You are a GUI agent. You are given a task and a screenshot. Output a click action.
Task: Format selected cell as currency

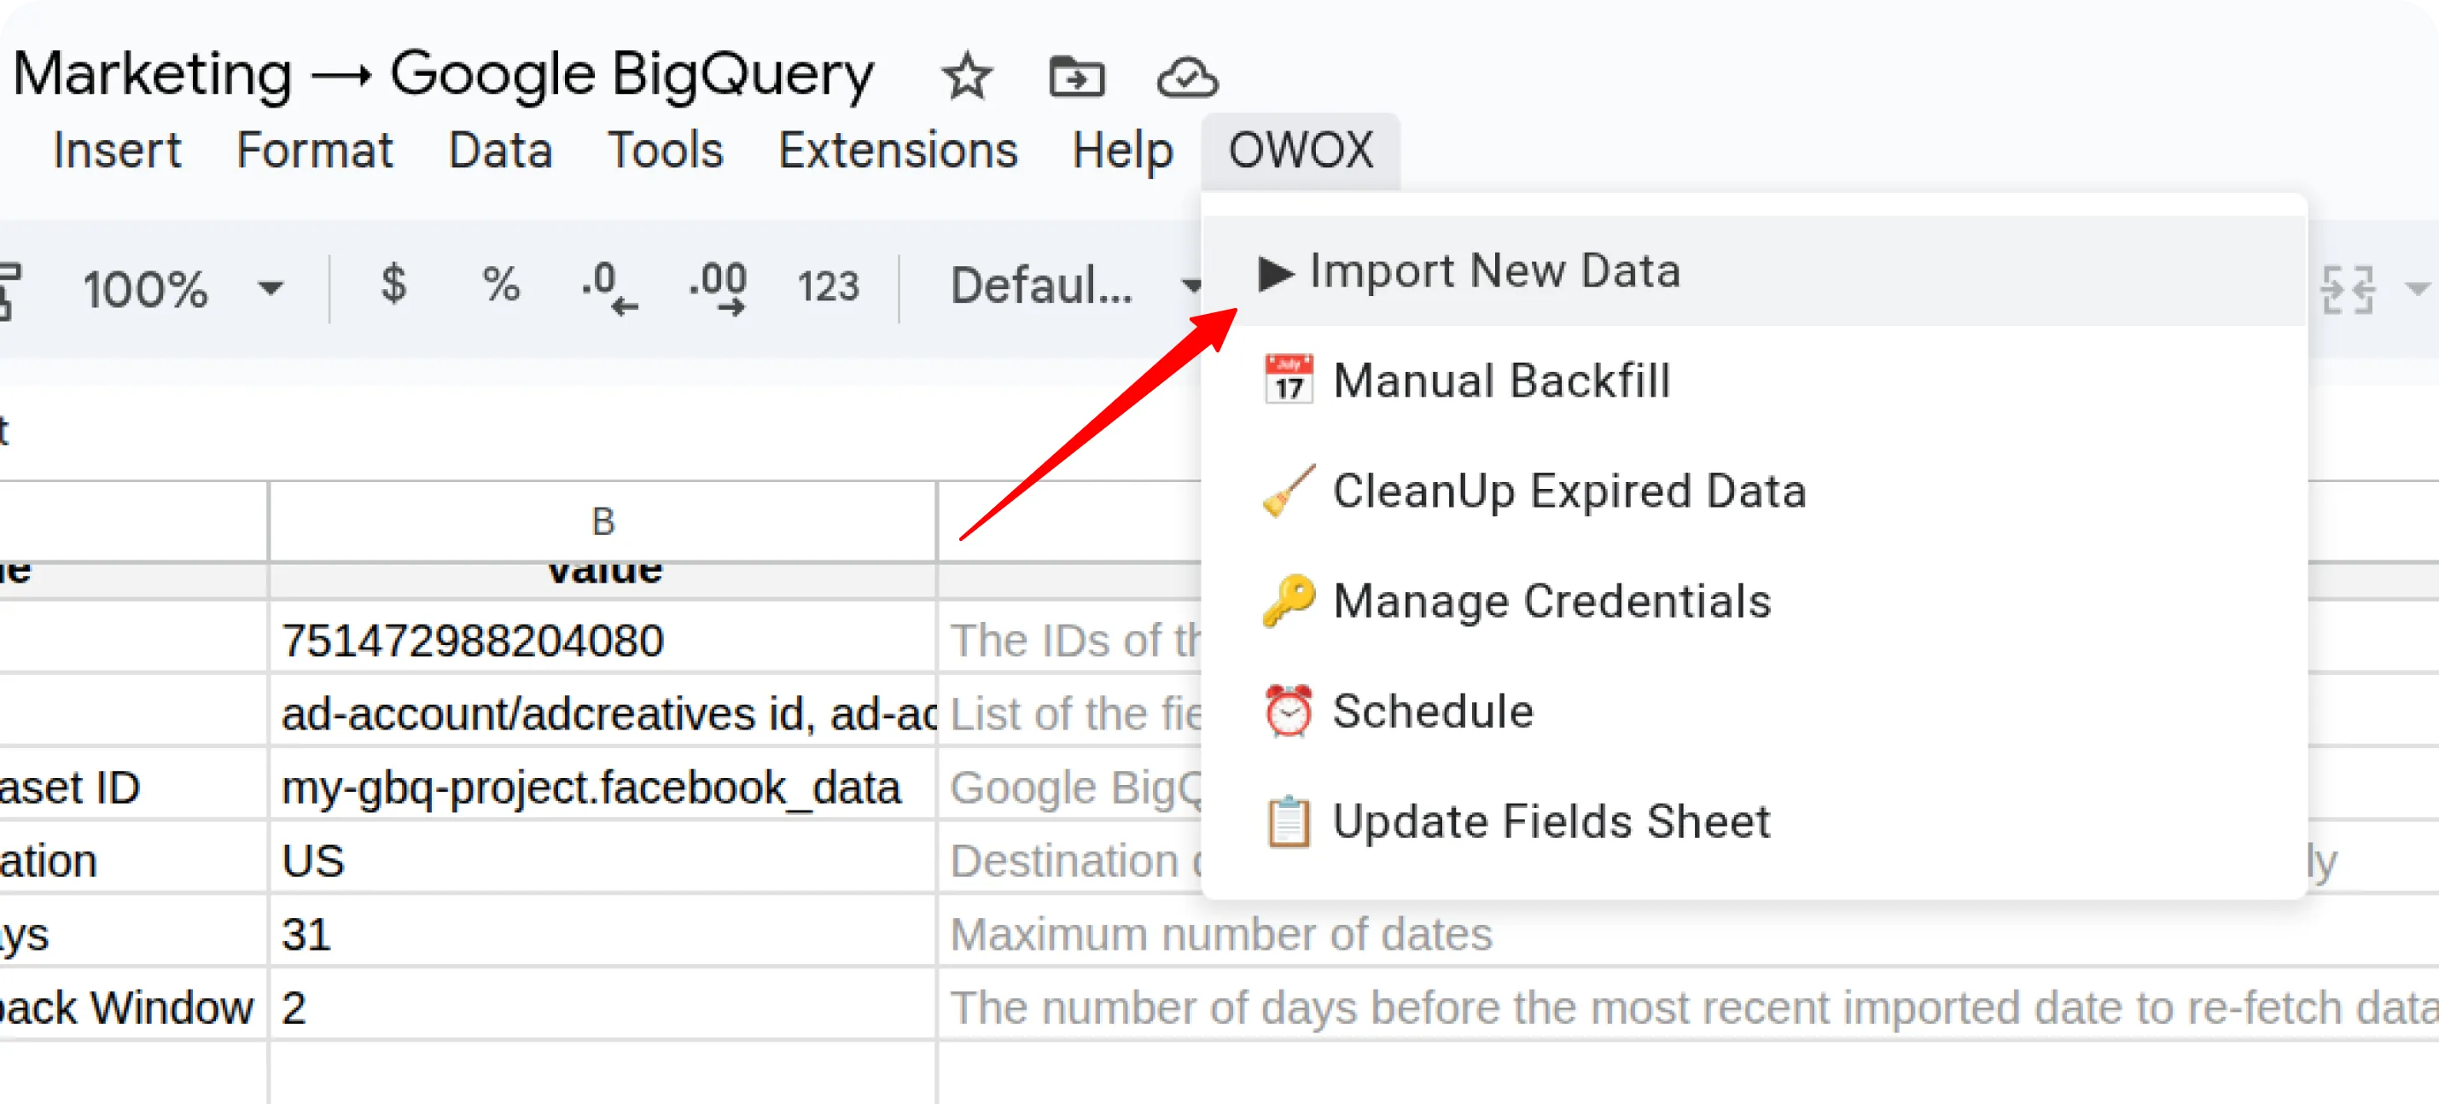tap(391, 285)
